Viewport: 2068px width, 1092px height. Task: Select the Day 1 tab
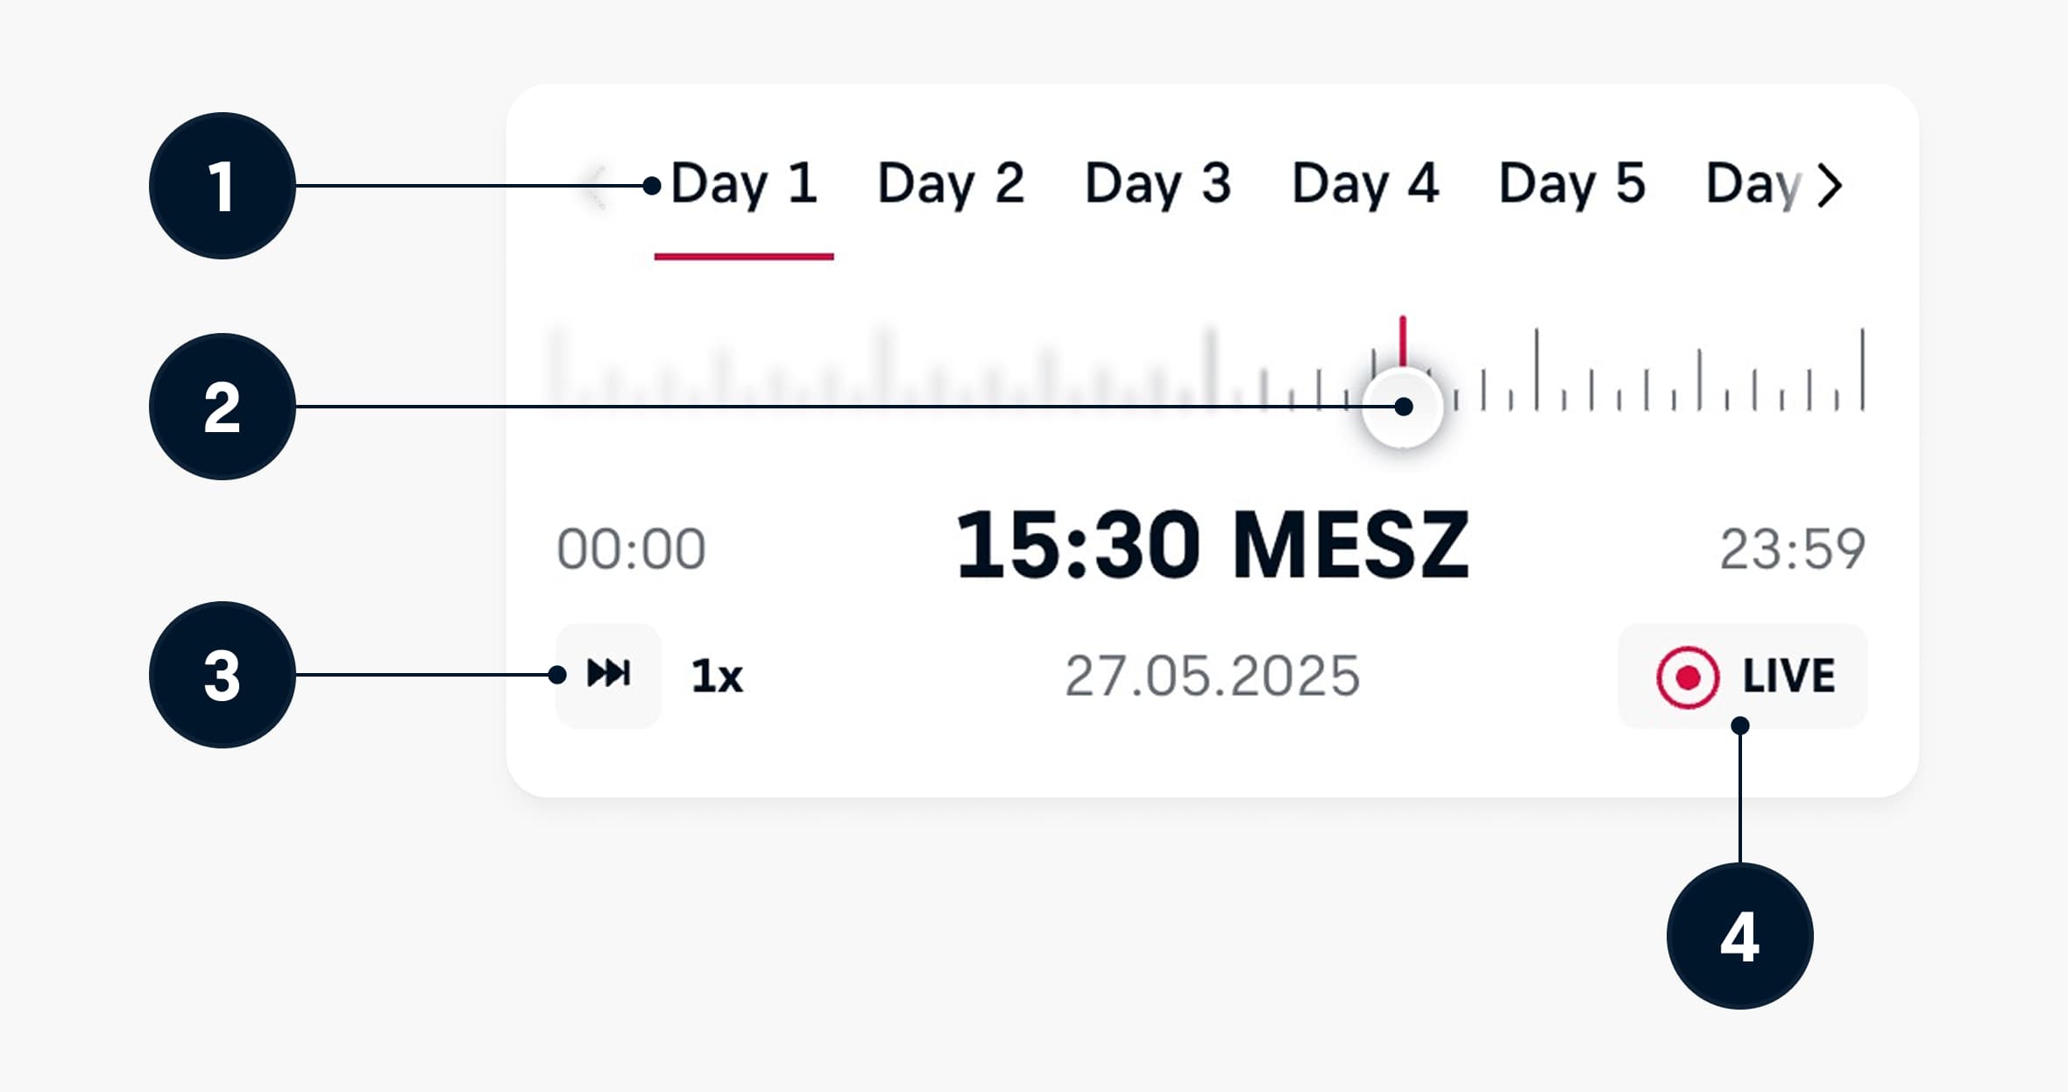(744, 184)
